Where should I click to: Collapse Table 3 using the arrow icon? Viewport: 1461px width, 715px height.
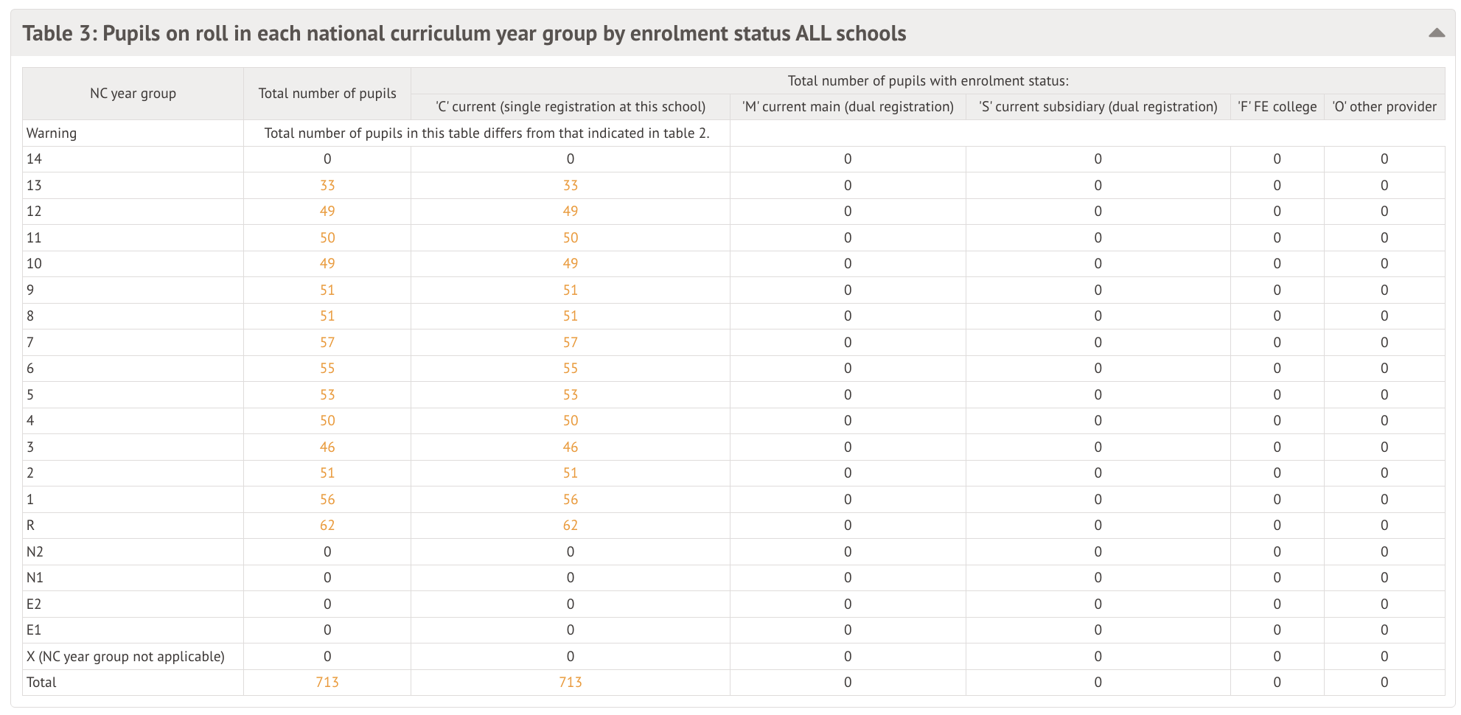1436,32
